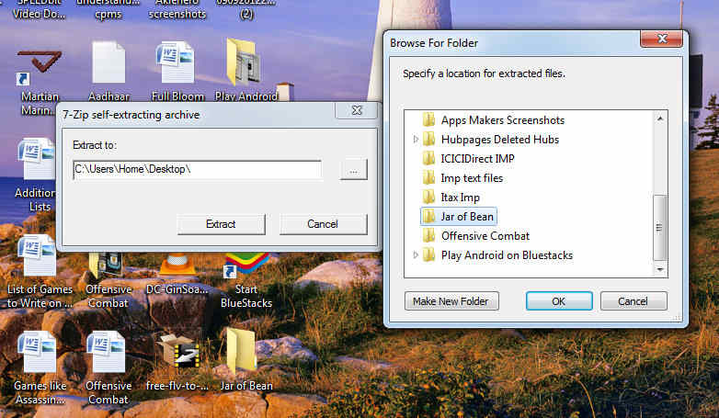This screenshot has height=418, width=719.
Task: Click the folder list scrollbar down arrow
Action: (x=659, y=268)
